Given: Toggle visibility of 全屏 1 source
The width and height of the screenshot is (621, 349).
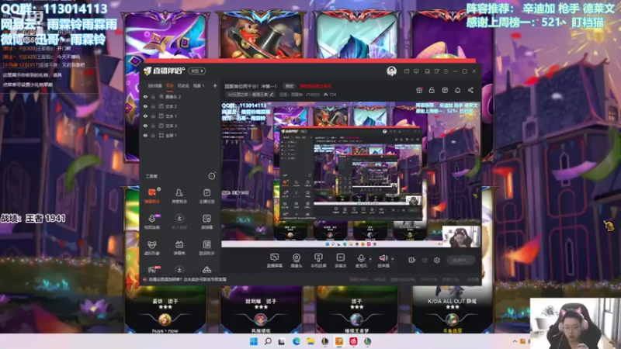Looking at the screenshot, I should click(x=145, y=135).
